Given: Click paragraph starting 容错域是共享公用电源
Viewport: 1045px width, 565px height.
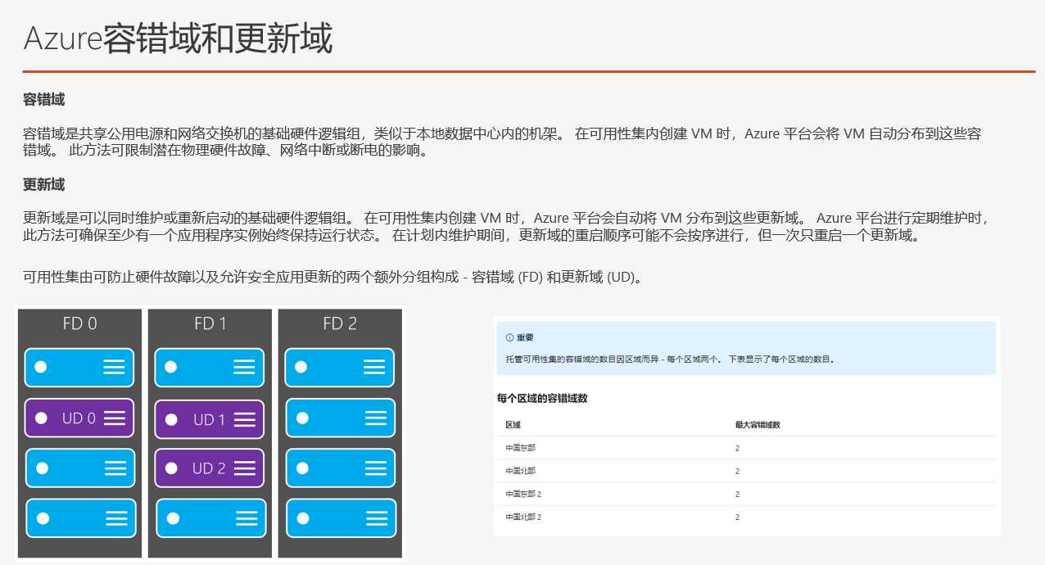Looking at the screenshot, I should pyautogui.click(x=502, y=142).
